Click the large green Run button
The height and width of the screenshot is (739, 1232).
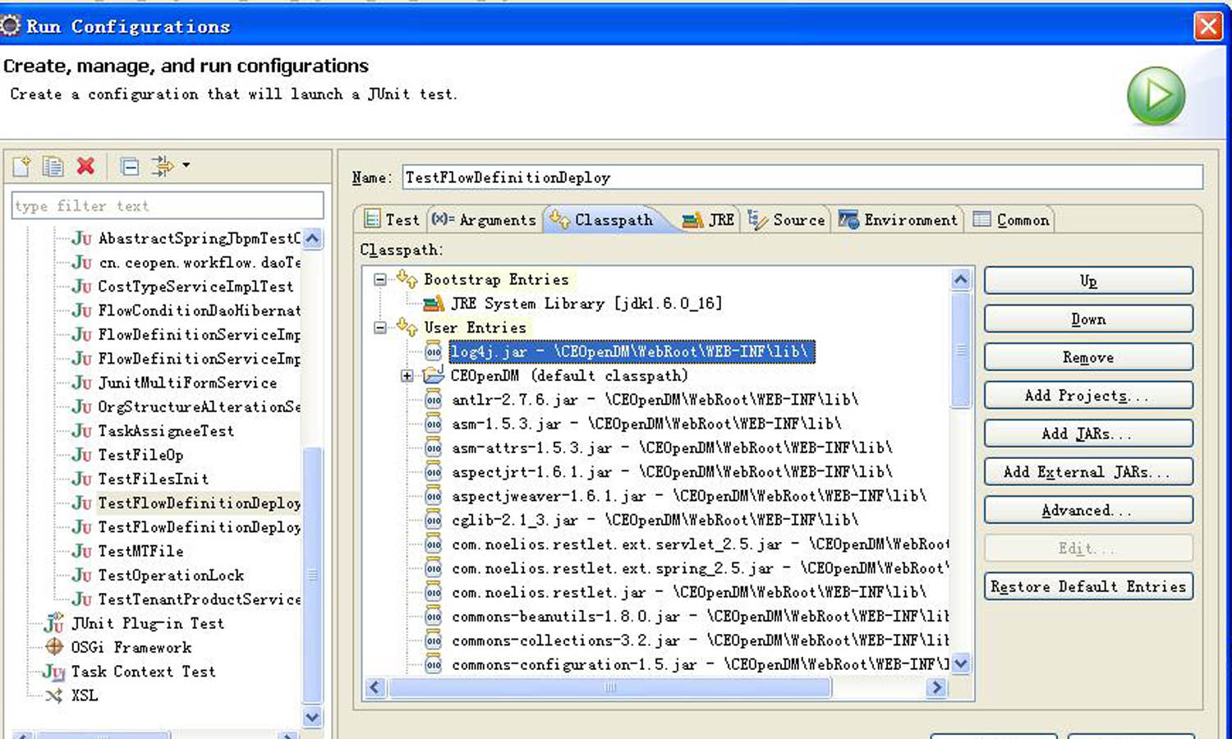pyautogui.click(x=1156, y=96)
